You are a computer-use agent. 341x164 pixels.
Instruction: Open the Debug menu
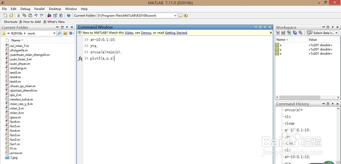click(x=25, y=9)
